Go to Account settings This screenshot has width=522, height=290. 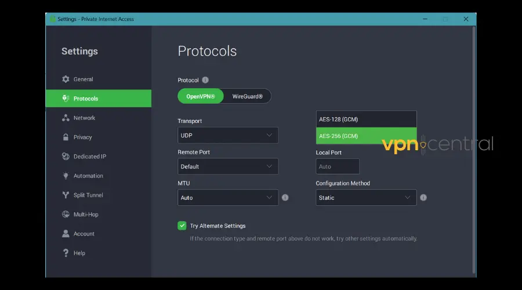99,234
